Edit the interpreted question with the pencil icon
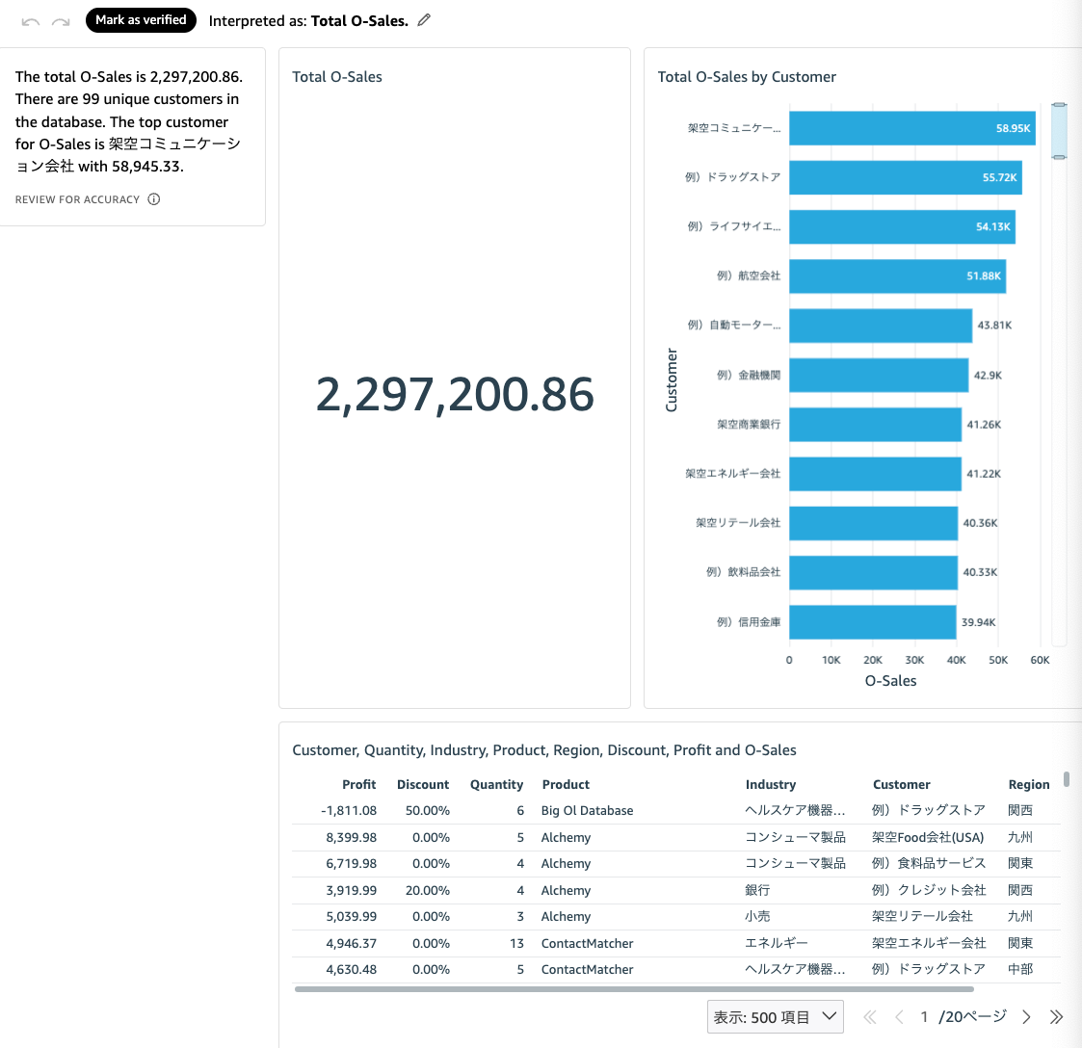This screenshot has width=1082, height=1048. pos(422,20)
